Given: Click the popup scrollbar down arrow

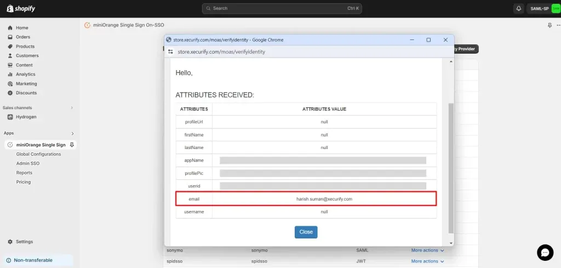Looking at the screenshot, I should tap(451, 243).
